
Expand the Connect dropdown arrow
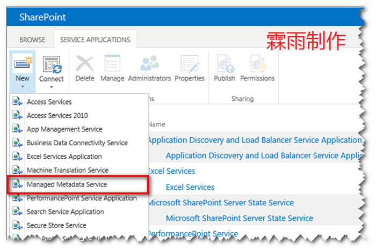coord(52,87)
